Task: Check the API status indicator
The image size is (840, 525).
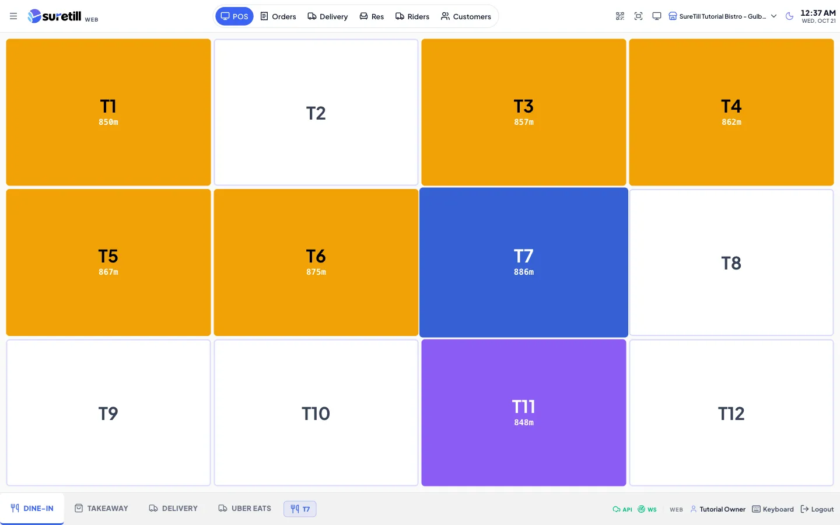Action: (x=622, y=509)
